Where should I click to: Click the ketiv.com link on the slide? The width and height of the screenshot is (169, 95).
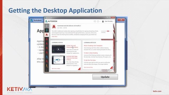click(157, 91)
